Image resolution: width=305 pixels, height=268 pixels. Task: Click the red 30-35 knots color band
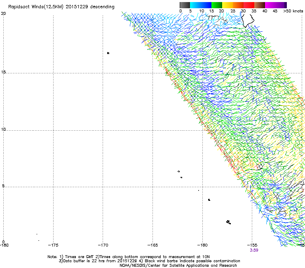249,5
